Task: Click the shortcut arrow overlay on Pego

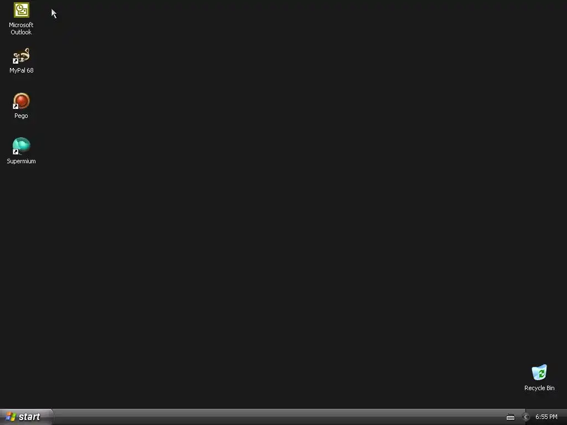Action: [x=16, y=107]
